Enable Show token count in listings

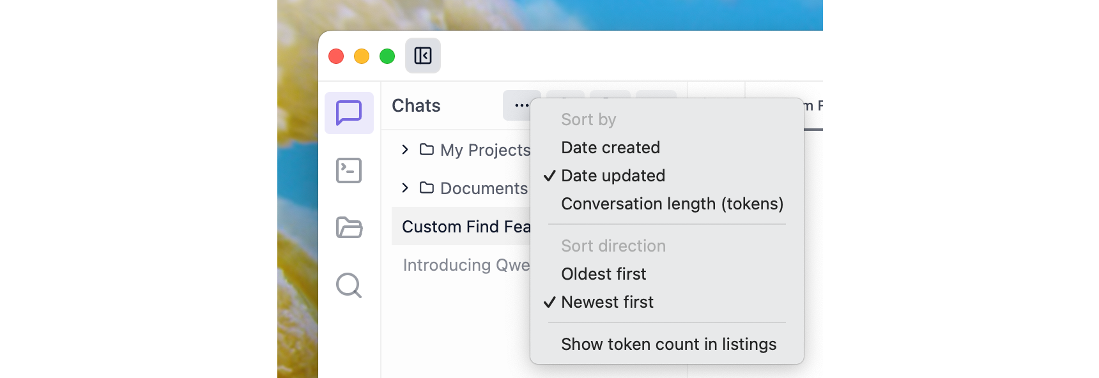pos(668,344)
